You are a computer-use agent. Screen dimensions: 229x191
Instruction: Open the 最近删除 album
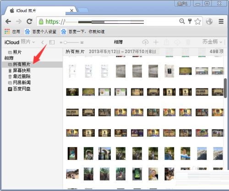(32, 76)
